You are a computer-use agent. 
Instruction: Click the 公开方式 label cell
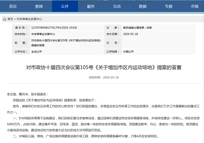click(x=21, y=52)
